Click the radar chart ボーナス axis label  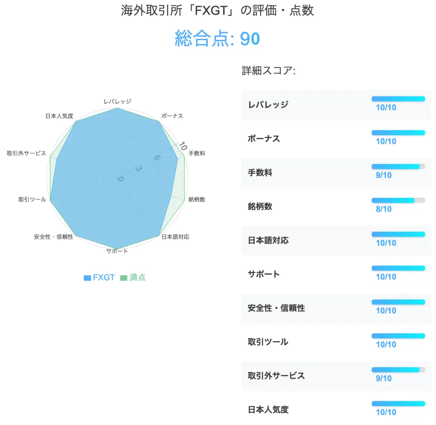pos(172,116)
